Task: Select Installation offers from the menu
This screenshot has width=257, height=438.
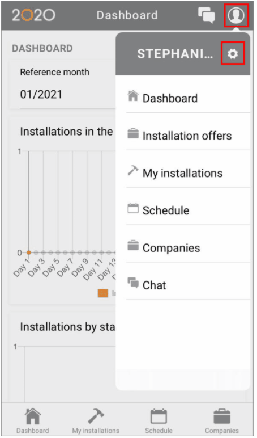Action: point(188,136)
